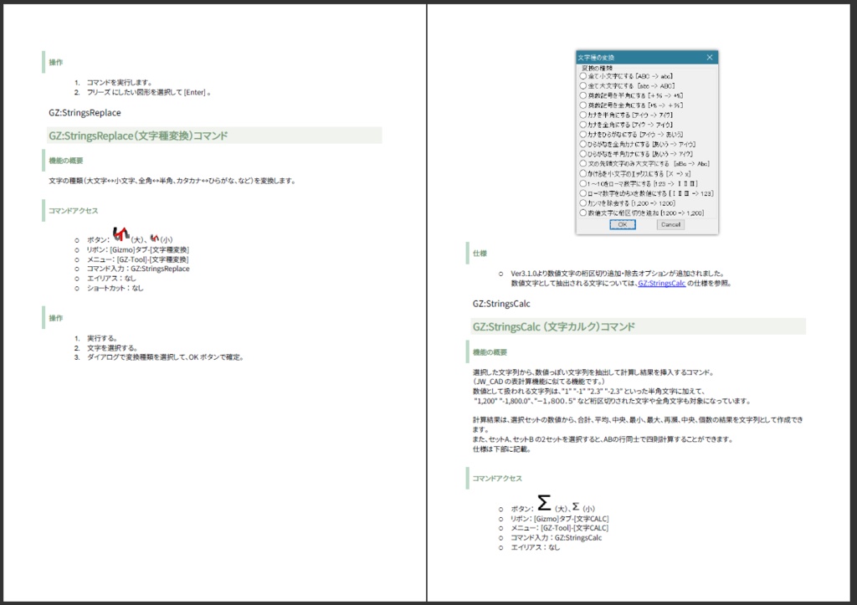
Task: Choose 英数記号を全角にする option
Action: (582, 105)
